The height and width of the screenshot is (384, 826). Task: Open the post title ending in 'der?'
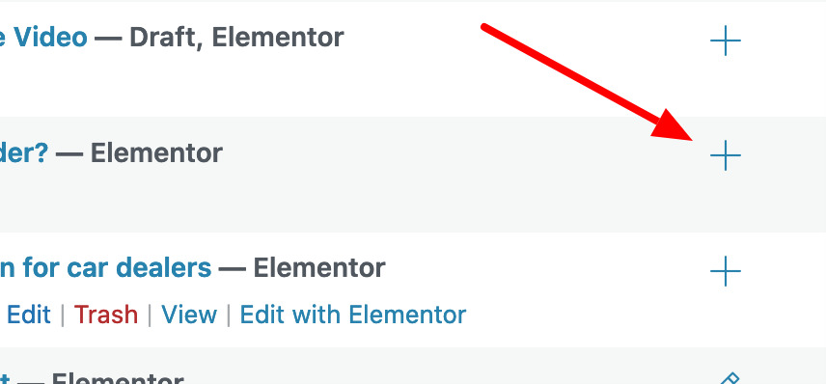[x=24, y=152]
